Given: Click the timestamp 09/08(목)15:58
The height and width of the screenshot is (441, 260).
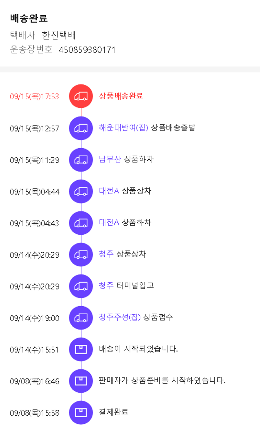Looking at the screenshot, I should [34, 413].
